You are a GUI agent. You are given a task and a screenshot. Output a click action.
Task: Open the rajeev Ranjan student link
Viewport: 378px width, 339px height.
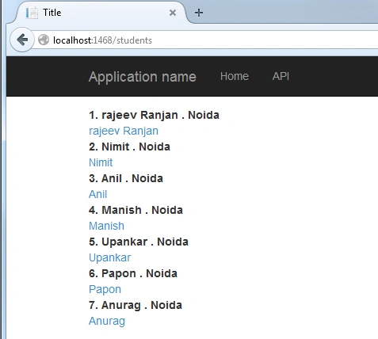[124, 131]
